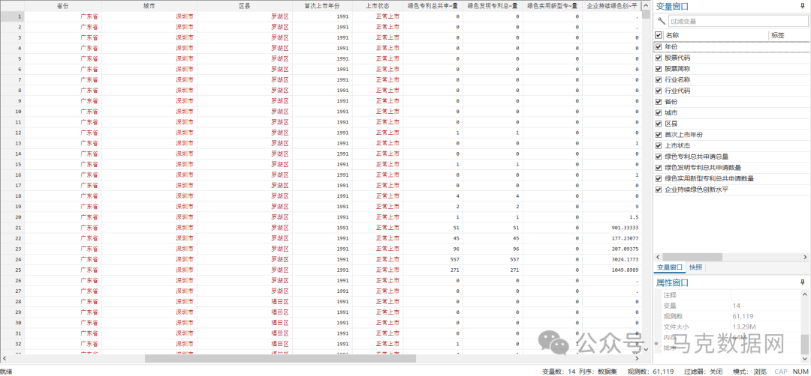Select row number 25 header
Image resolution: width=811 pixels, height=376 pixels.
12,270
